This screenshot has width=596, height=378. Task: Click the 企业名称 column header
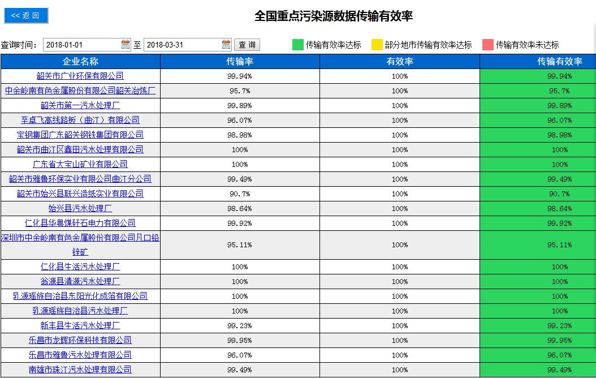80,62
